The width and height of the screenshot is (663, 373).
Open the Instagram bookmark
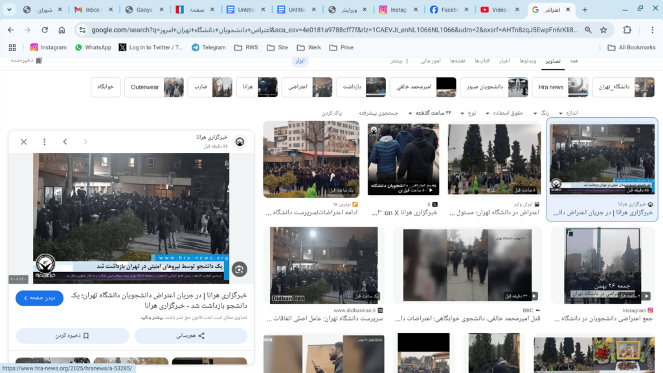click(x=49, y=47)
